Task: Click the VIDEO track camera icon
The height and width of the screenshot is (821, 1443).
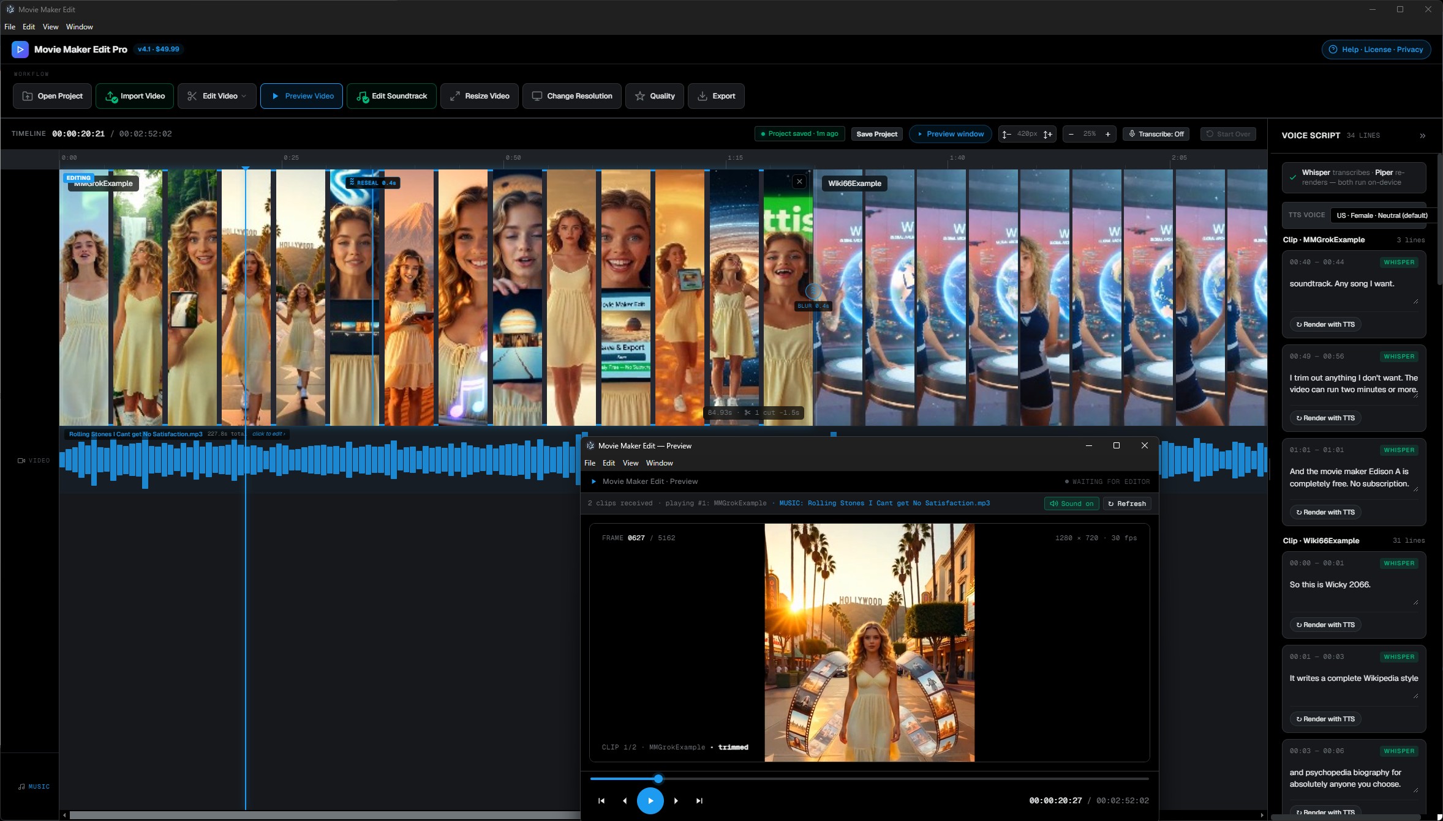Action: 21,461
